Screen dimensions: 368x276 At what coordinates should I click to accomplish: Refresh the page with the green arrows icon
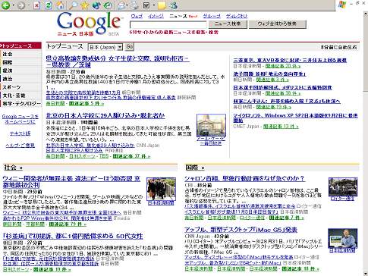[49, 5]
